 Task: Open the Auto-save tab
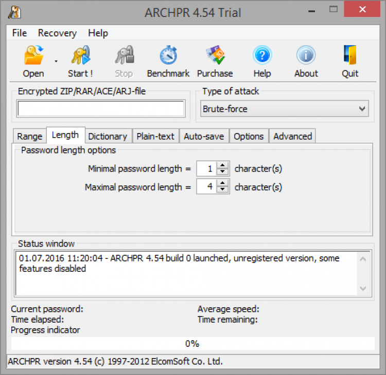tap(204, 136)
